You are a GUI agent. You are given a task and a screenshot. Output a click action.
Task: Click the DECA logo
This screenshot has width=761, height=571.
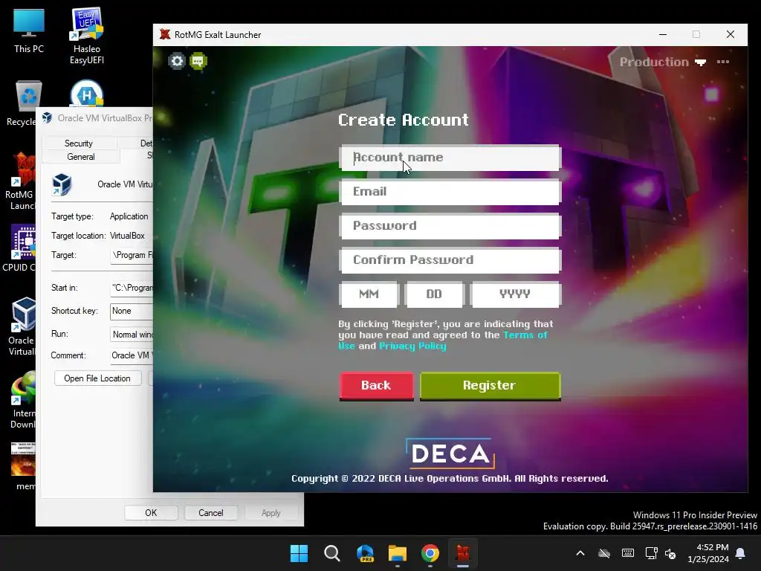450,454
